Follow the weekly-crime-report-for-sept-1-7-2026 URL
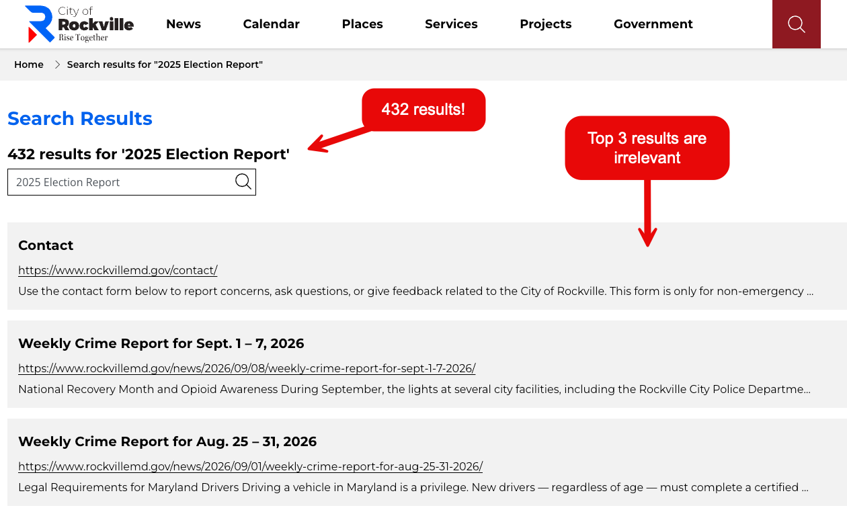 tap(247, 368)
